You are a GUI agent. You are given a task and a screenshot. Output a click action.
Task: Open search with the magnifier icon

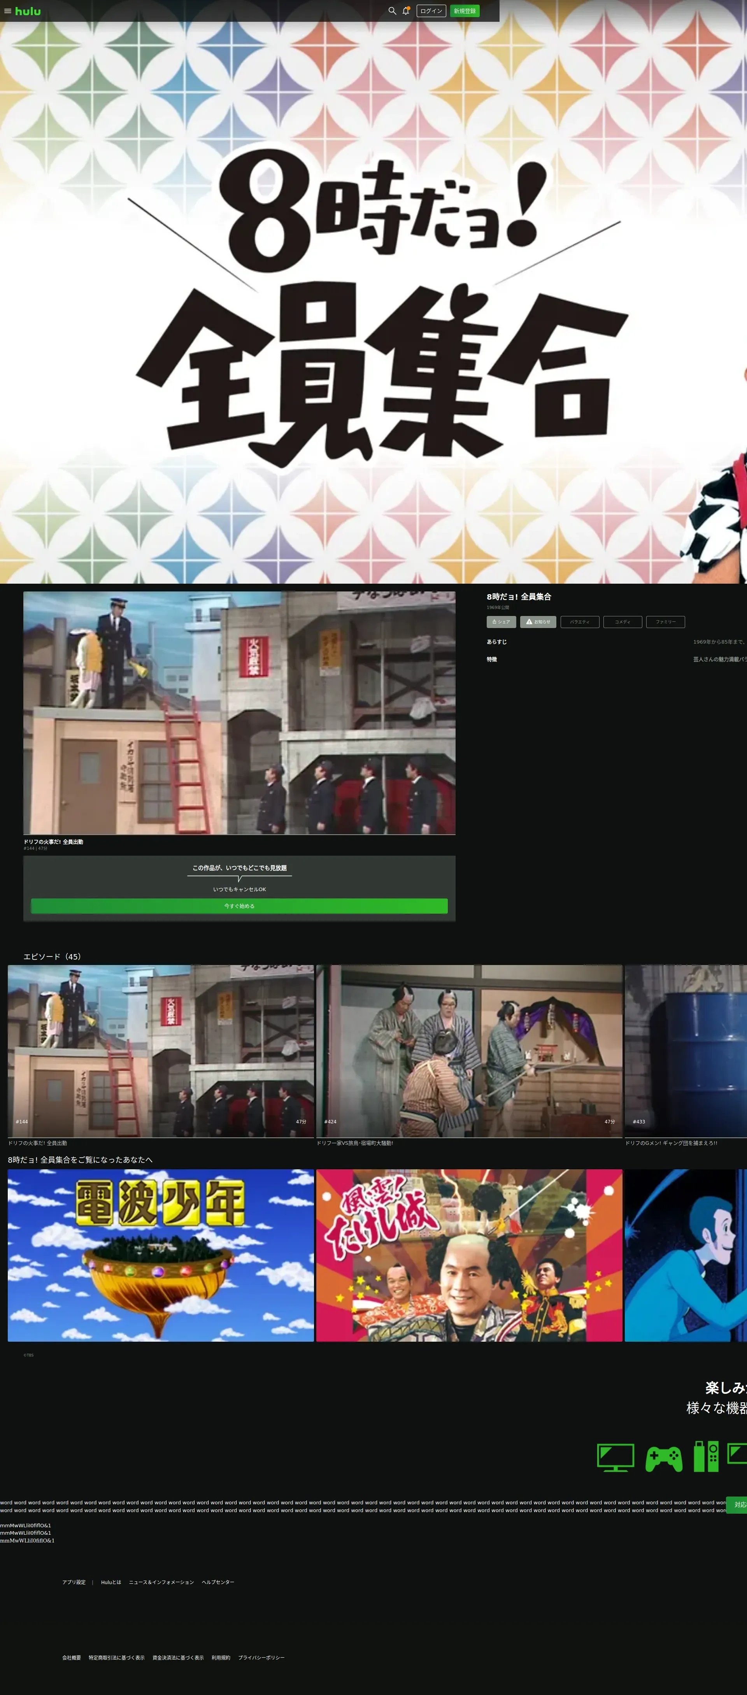[x=392, y=11]
